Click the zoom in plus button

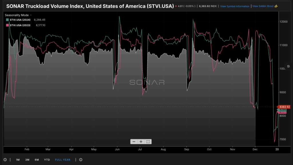pyautogui.click(x=141, y=142)
